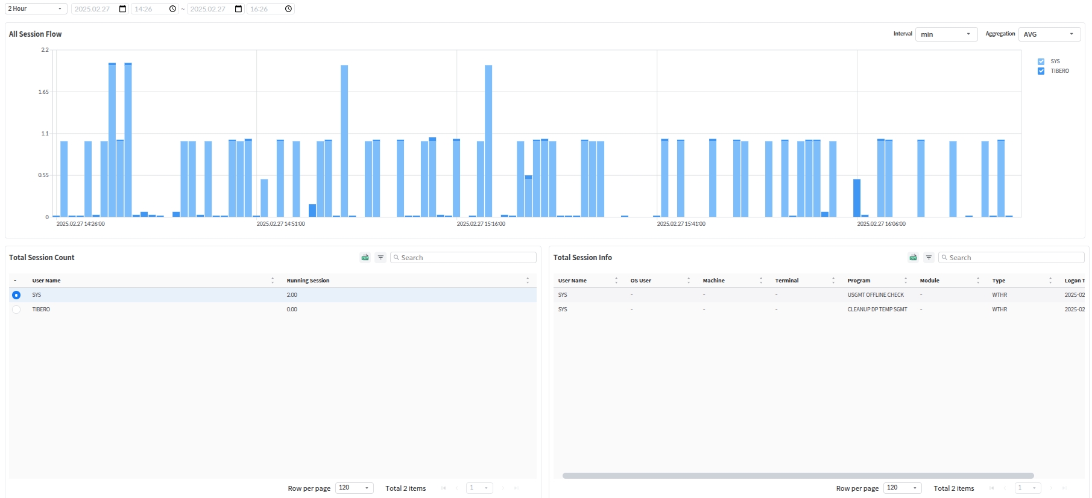1092x498 pixels.
Task: Expand the Interval dropdown set to min
Action: point(945,34)
